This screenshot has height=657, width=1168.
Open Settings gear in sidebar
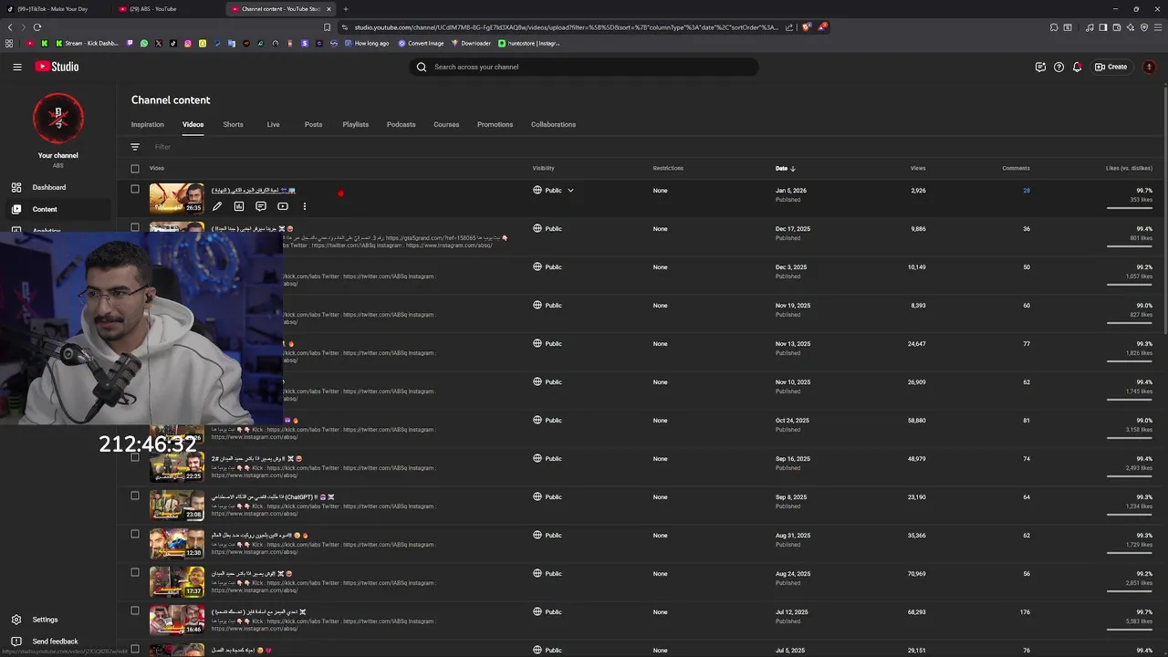tap(16, 620)
